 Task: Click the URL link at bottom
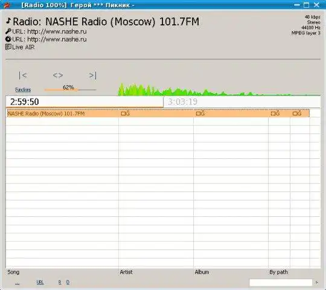pos(40,282)
